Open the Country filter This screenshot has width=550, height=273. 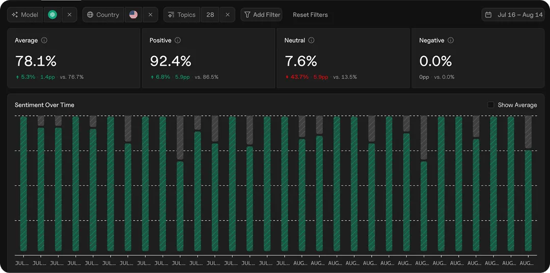click(103, 15)
